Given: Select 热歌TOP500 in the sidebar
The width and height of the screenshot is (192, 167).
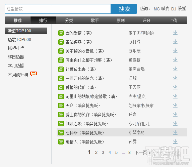Looking at the screenshot, I should point(19,40).
